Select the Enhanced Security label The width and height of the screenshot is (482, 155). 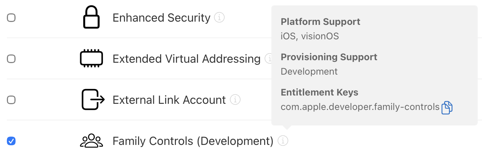click(161, 18)
